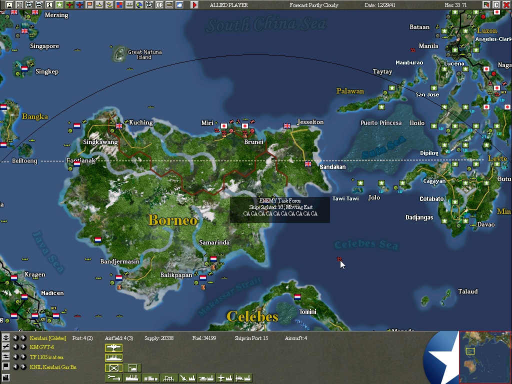
Task: Click right arrow beside KM GVT-6
Action: click(x=23, y=347)
